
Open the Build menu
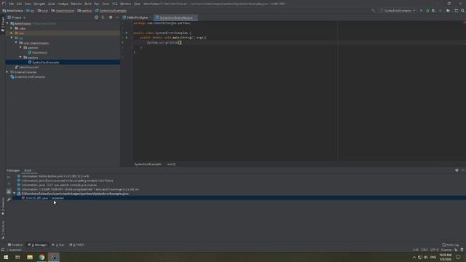click(x=88, y=4)
